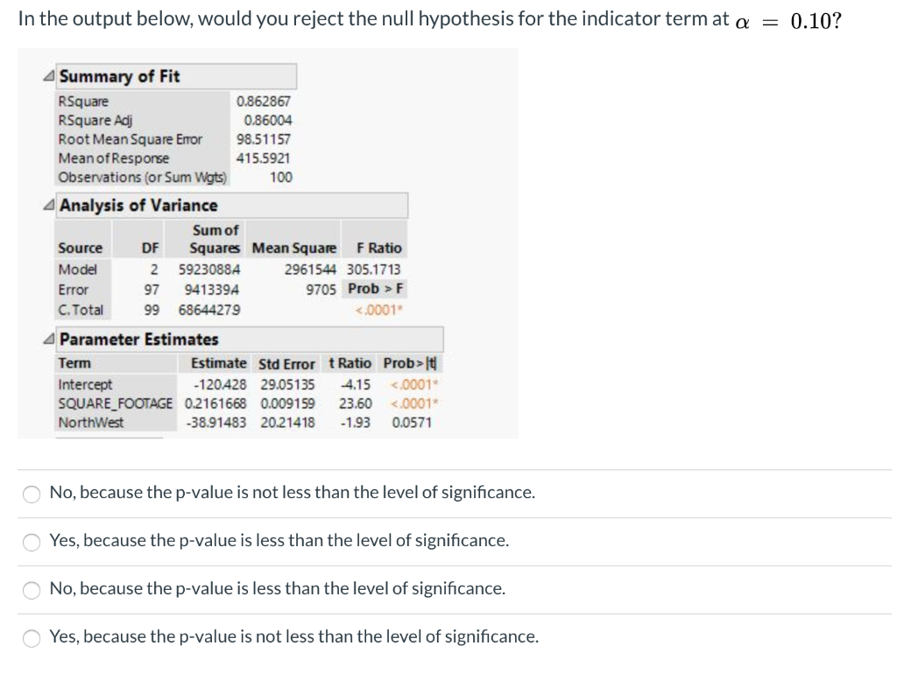Choose the last answer option
This screenshot has height=674, width=897.
coord(32,636)
